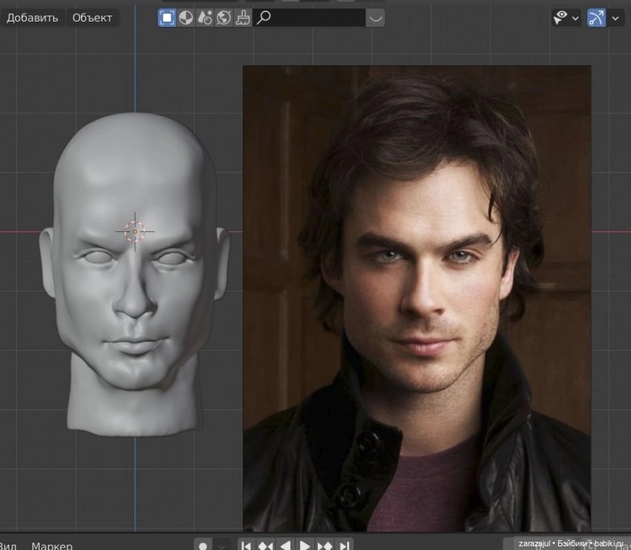The width and height of the screenshot is (631, 550).
Task: Click the highlighted square icon in header
Action: coord(167,18)
